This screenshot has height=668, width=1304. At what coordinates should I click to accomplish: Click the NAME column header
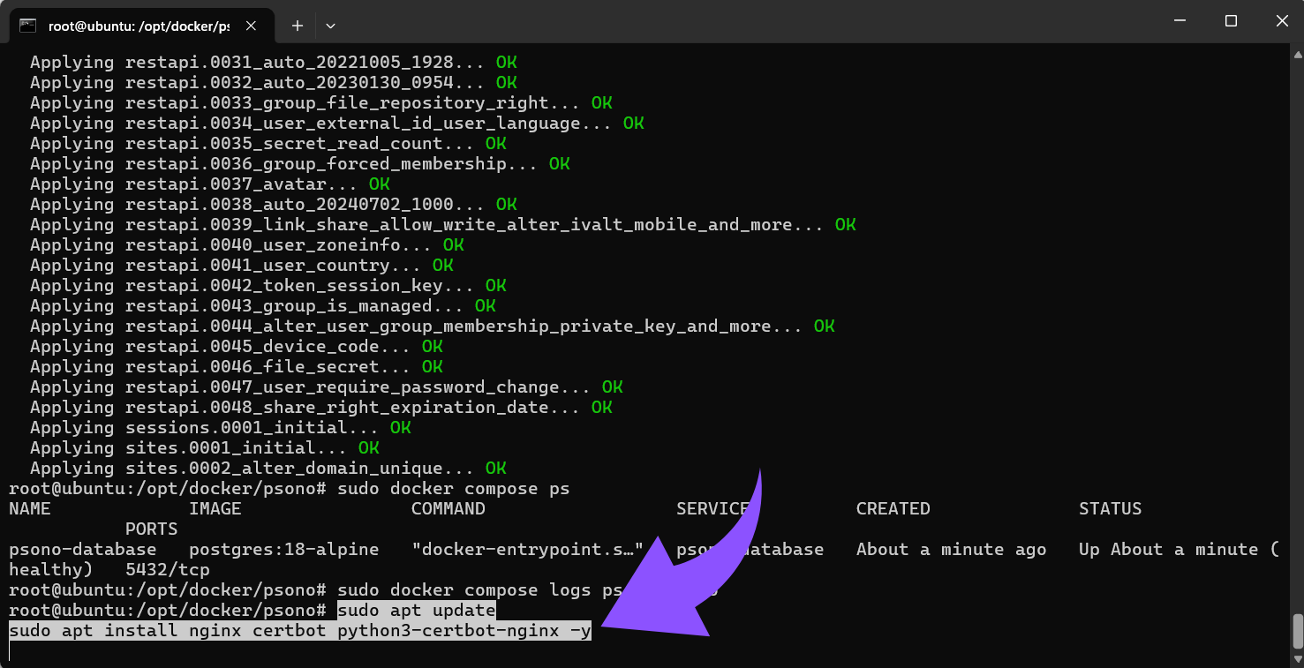coord(30,509)
